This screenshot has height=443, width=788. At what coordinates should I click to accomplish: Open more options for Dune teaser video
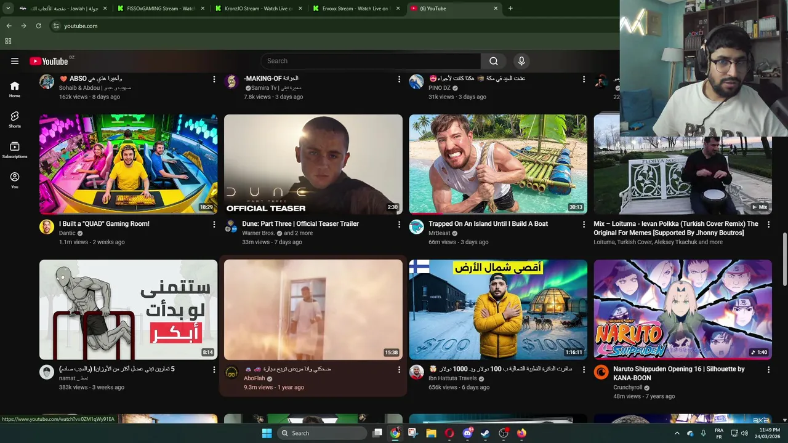(x=399, y=225)
